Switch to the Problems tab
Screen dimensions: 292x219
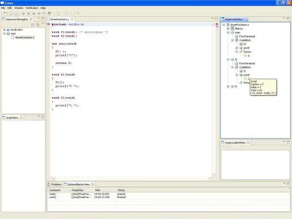[x=56, y=185]
